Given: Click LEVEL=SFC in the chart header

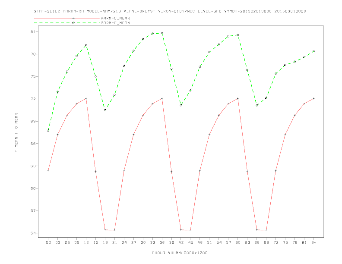Looking at the screenshot, I should coord(209,11).
